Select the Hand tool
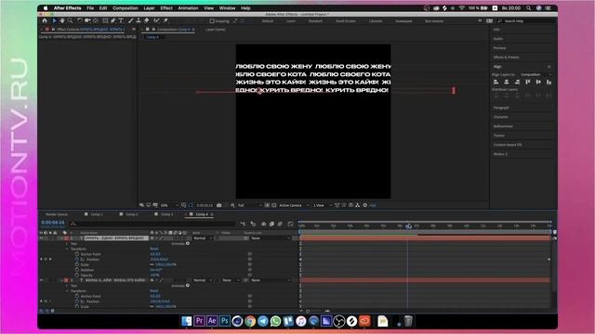The width and height of the screenshot is (595, 334). tap(62, 20)
